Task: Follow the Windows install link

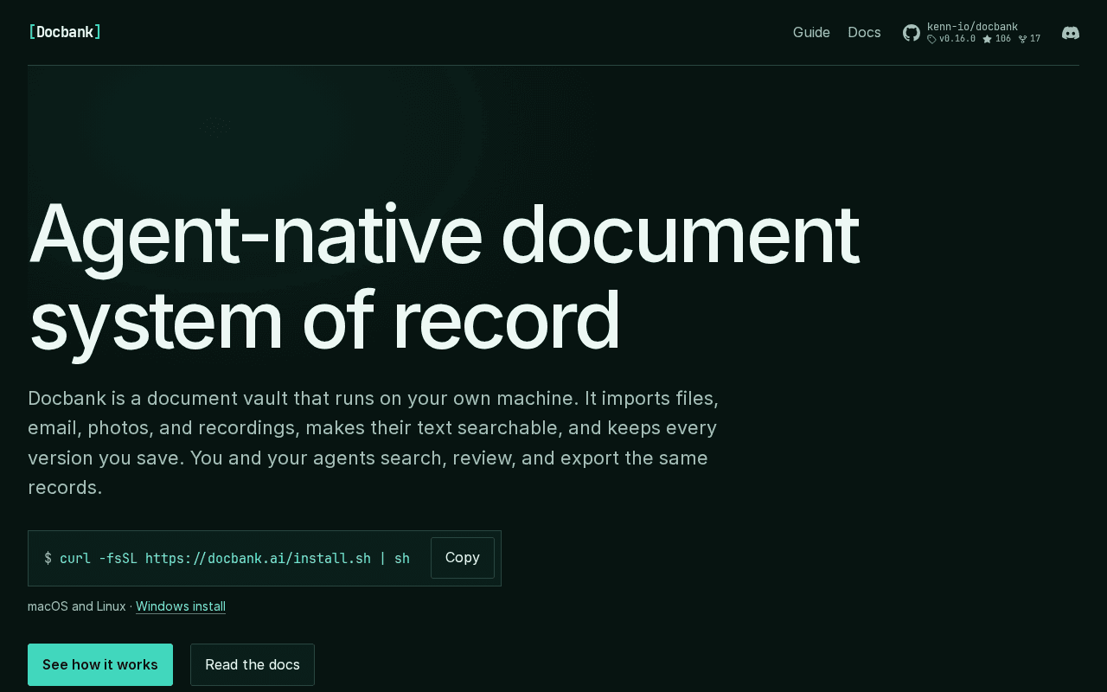Action: [181, 606]
